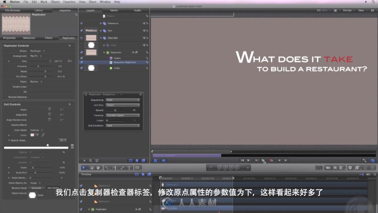The height and width of the screenshot is (213, 378).
Task: Open the Color Mode Colorize dropdown
Action: pos(37,130)
